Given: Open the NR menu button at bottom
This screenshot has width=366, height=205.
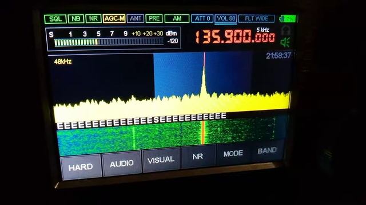Looking at the screenshot, I should point(198,157).
